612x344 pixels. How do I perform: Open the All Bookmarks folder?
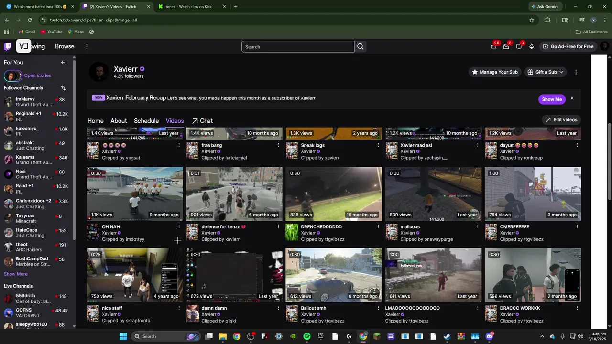[591, 32]
